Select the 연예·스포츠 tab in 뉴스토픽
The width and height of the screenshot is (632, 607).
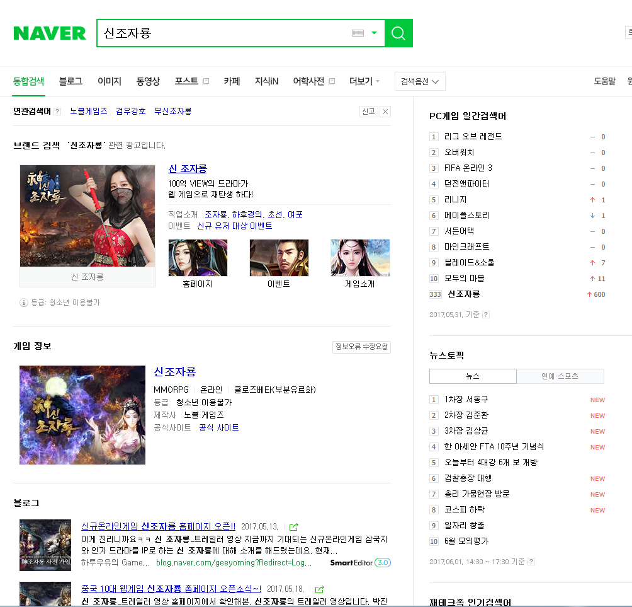point(560,376)
